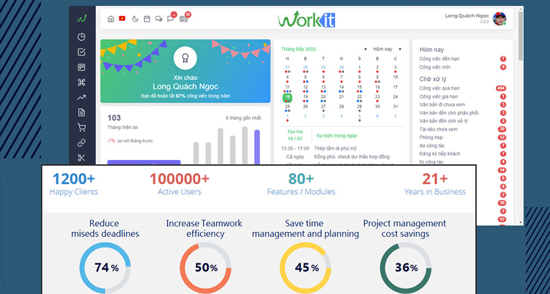
Task: Click the 6 tháng gần nhất chart label
Action: tap(244, 118)
